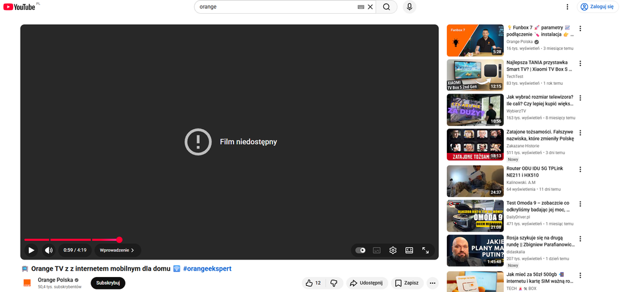Open 'Jak wybrać rozmiar telewizora' video title

(x=541, y=100)
